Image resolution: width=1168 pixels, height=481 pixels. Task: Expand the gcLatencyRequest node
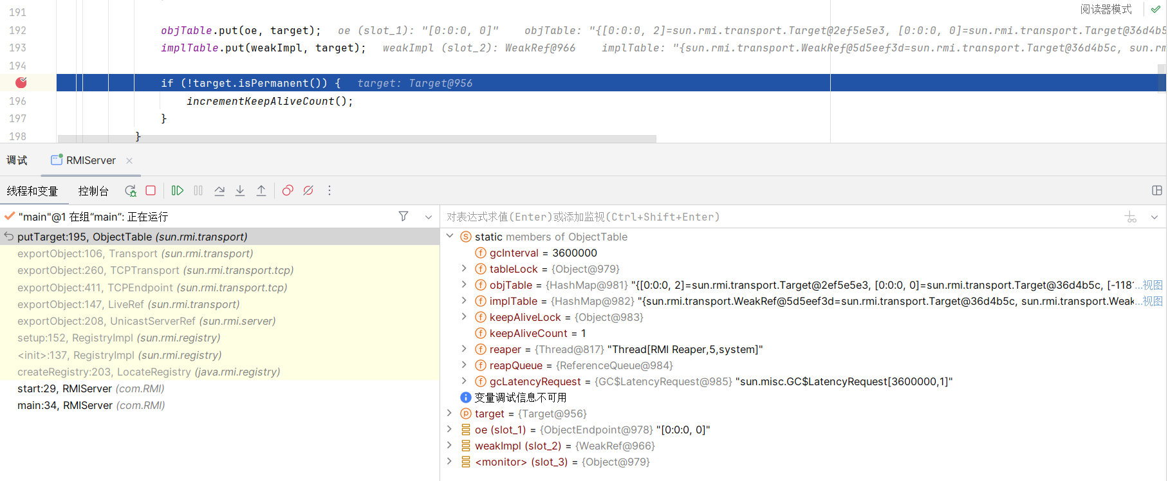(x=464, y=381)
